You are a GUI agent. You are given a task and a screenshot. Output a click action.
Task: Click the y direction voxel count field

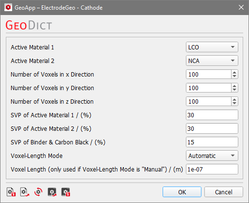click(209, 88)
